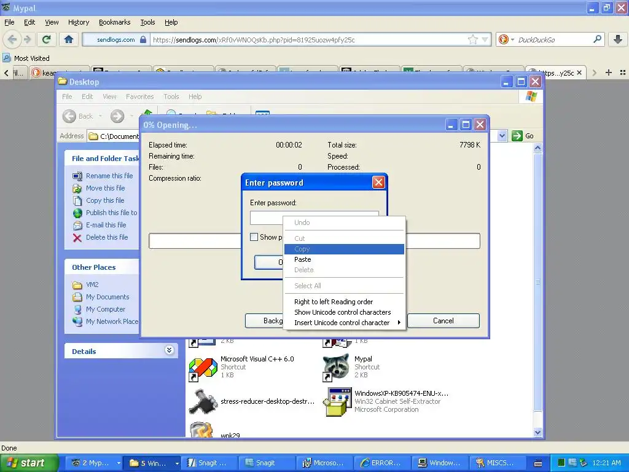The width and height of the screenshot is (629, 472).
Task: Close the https...y25c browser tab
Action: click(x=579, y=73)
